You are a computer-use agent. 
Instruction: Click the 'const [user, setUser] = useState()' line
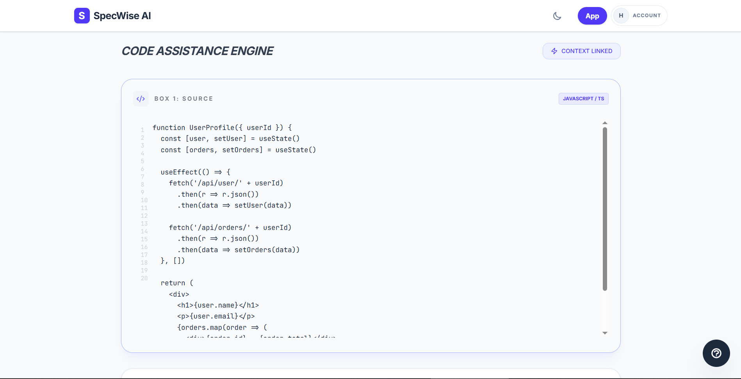pyautogui.click(x=230, y=139)
